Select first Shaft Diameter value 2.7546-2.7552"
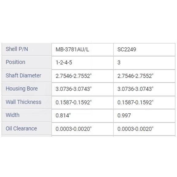Screen dimensions: 177x177 pos(83,76)
